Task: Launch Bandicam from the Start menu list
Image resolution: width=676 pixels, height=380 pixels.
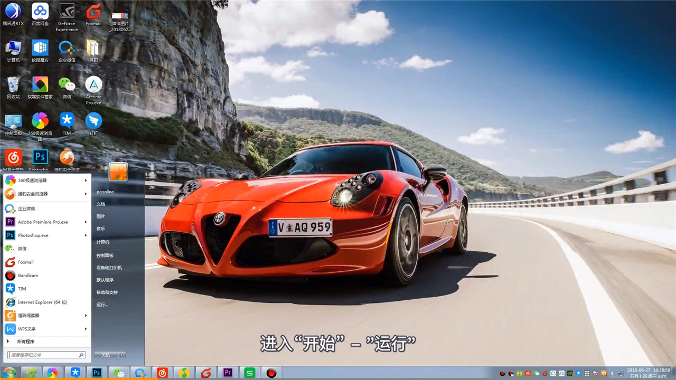Action: pyautogui.click(x=27, y=275)
